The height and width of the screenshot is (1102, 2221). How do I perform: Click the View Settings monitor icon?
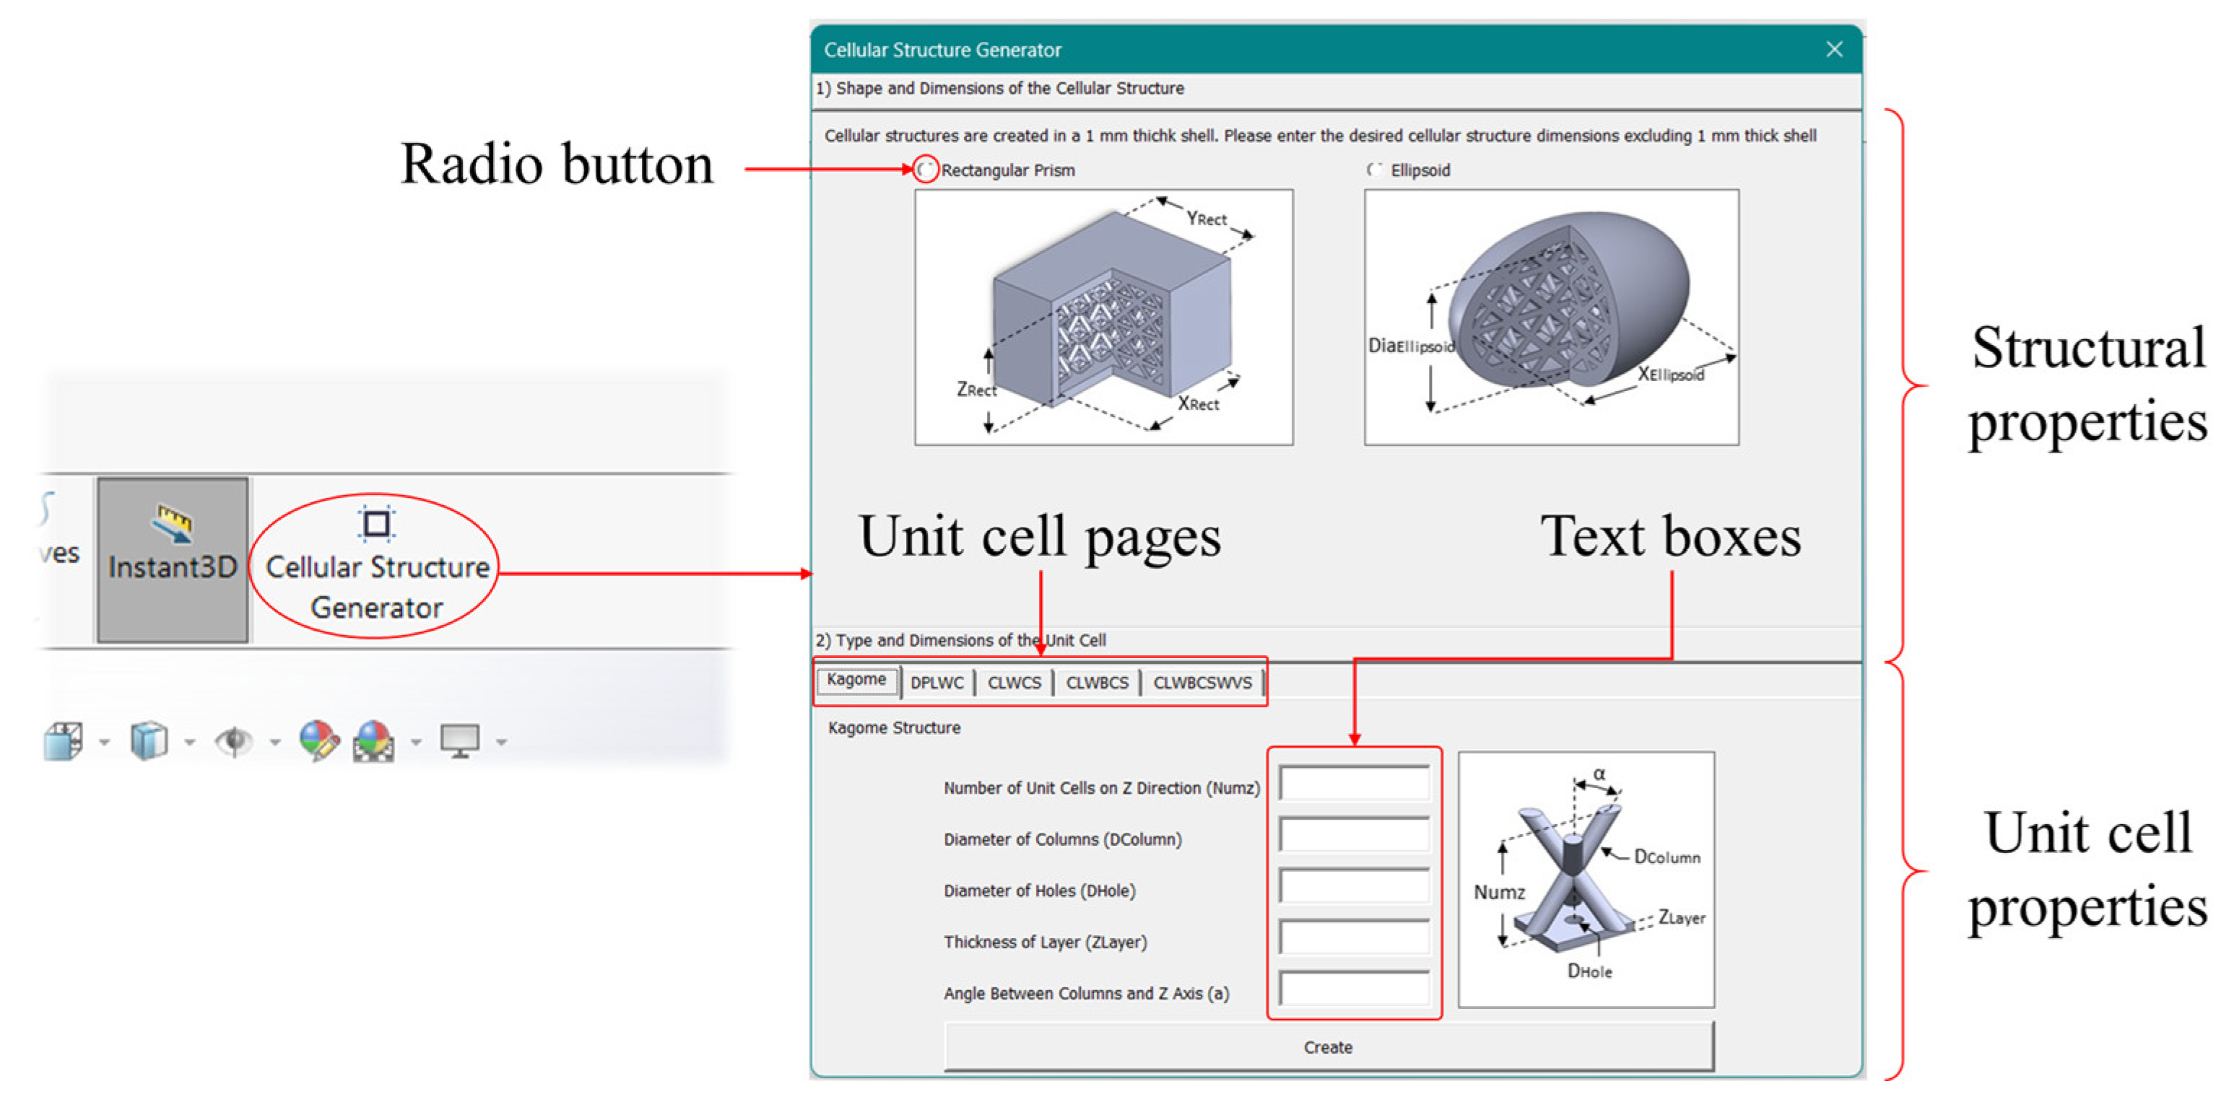point(459,740)
